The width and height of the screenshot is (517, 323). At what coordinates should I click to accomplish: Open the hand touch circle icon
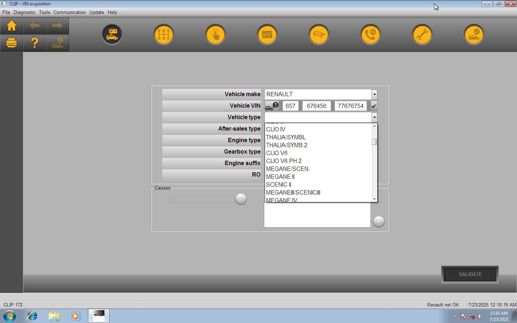pyautogui.click(x=215, y=34)
